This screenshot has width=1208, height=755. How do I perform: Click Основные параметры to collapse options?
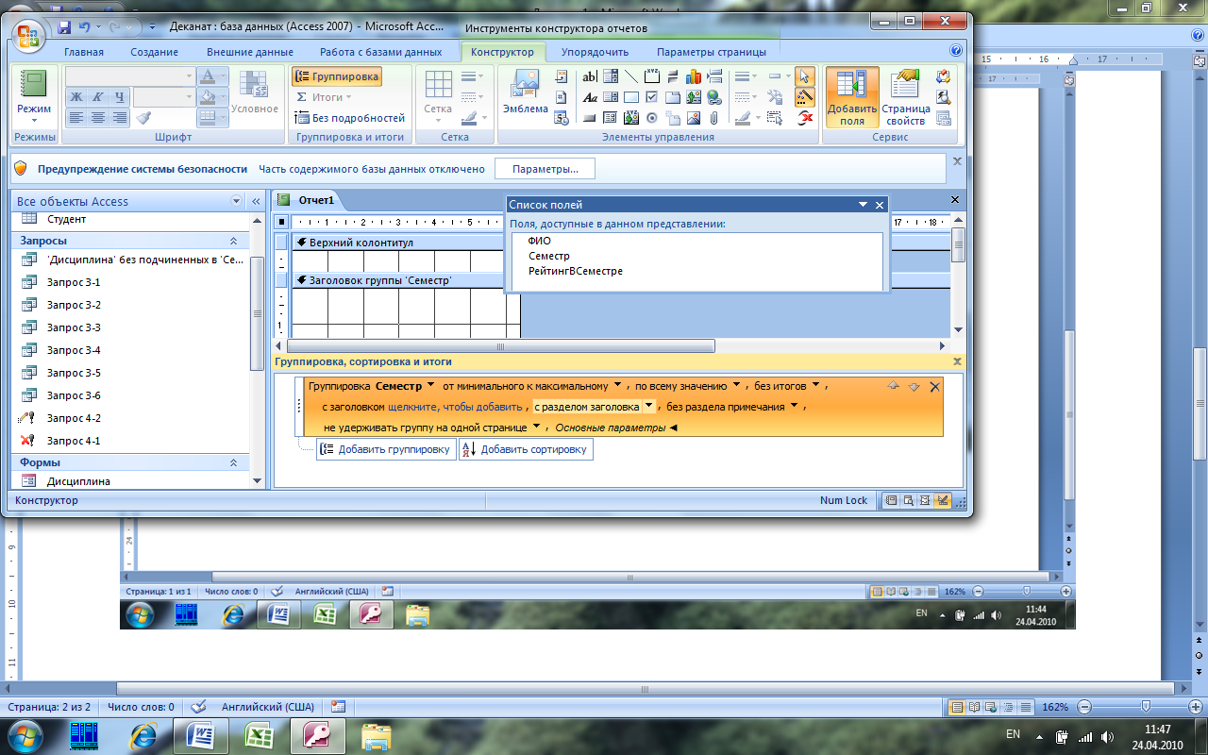616,428
